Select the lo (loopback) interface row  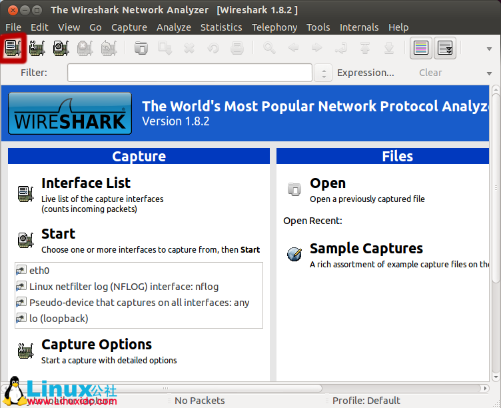tap(139, 319)
